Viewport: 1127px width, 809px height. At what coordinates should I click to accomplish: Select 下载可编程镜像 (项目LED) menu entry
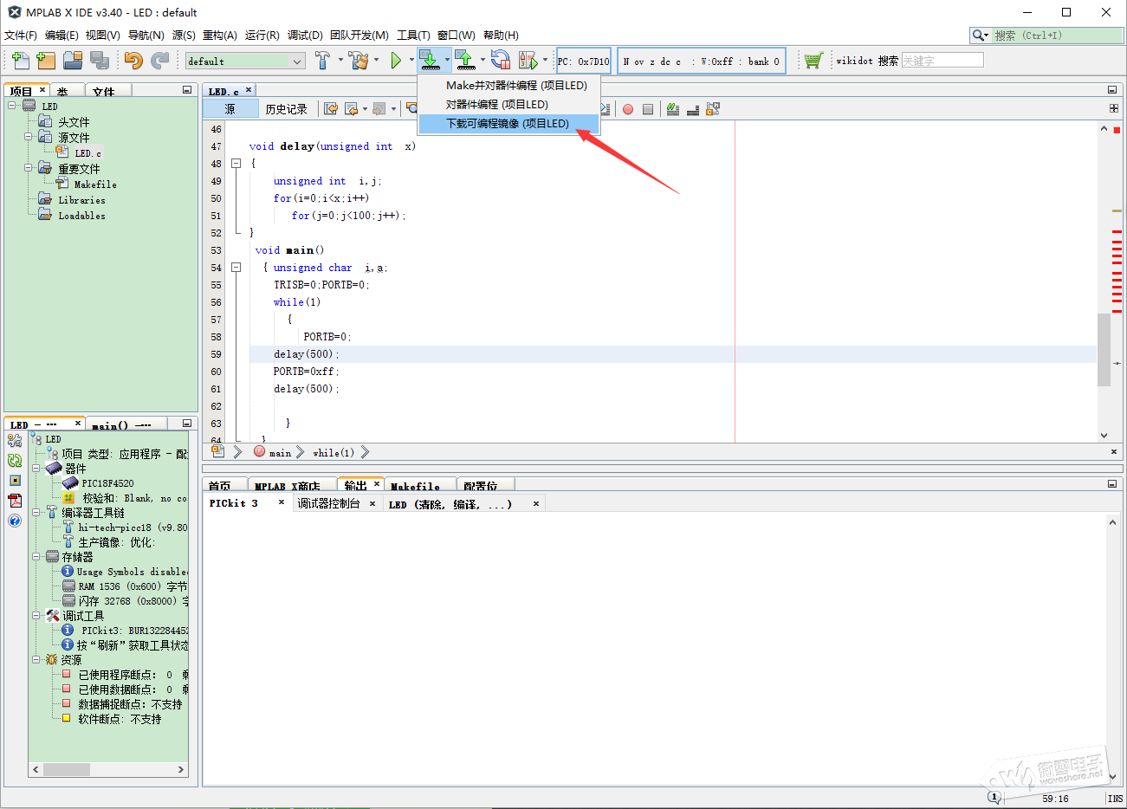tap(508, 123)
